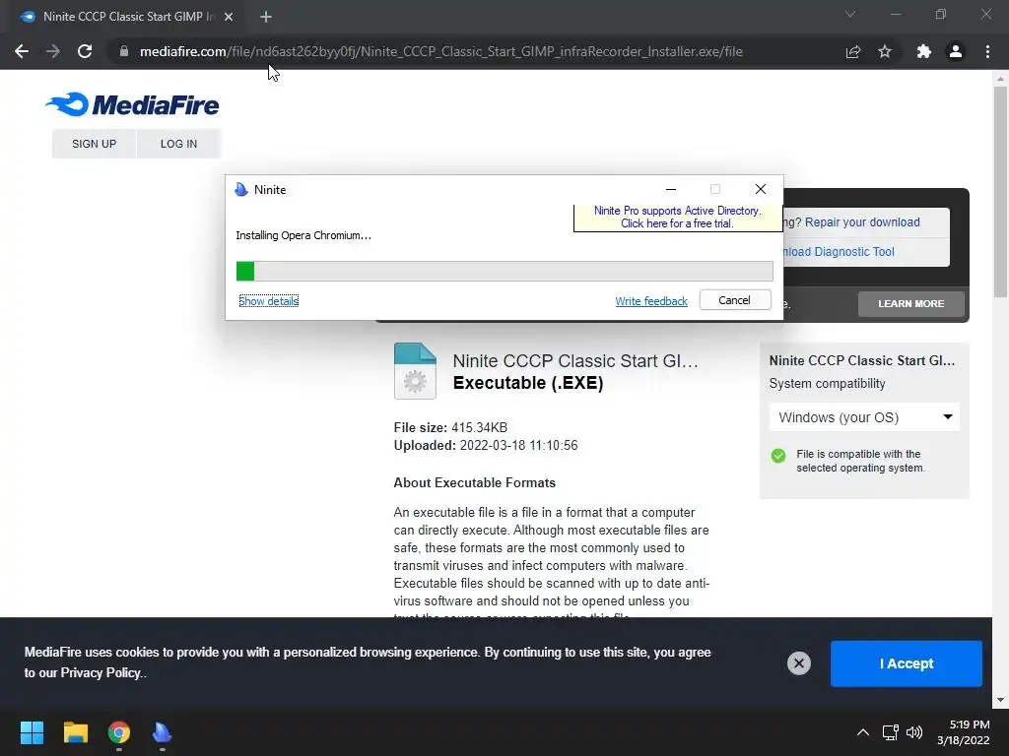
Task: Open Chrome extensions puzzle icon
Action: (x=924, y=51)
